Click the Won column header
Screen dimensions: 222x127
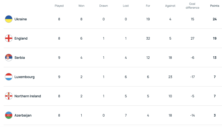coord(81,6)
